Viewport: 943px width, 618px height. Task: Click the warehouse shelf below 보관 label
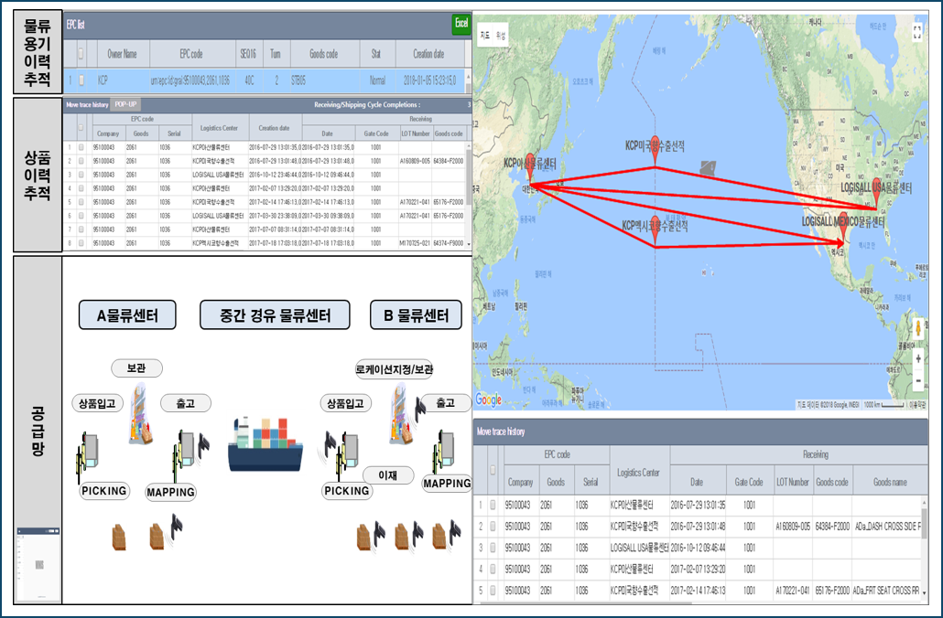(x=139, y=413)
